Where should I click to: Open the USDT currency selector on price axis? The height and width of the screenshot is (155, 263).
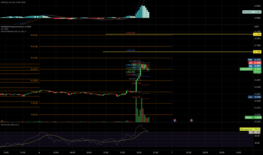257,27
